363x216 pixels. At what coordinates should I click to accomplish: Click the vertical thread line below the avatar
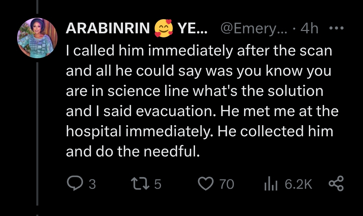click(37, 135)
